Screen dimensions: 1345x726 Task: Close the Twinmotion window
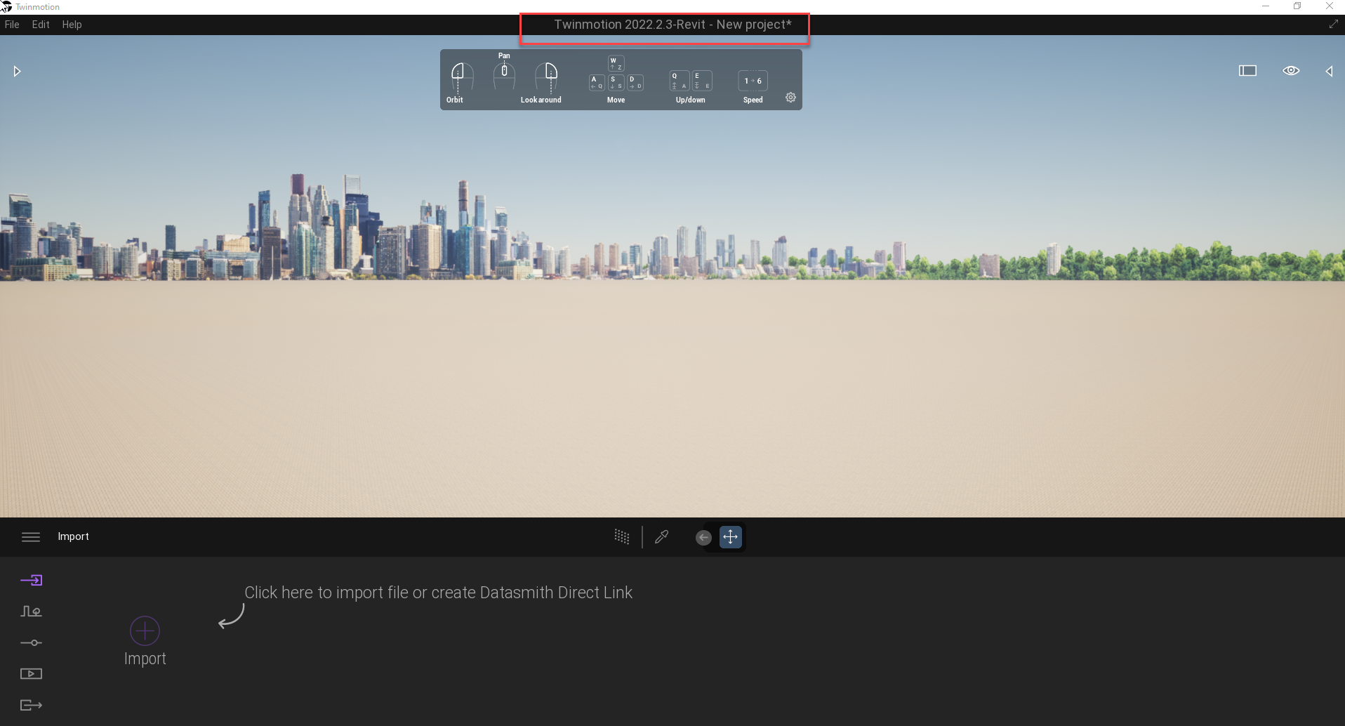coord(1329,6)
